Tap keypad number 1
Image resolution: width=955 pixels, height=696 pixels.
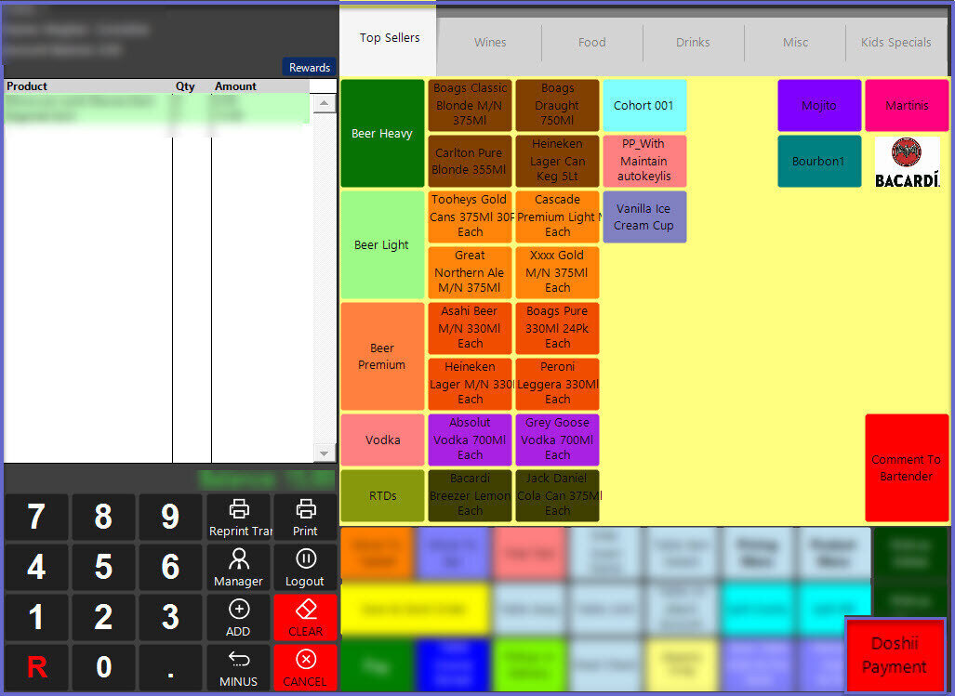tap(36, 618)
